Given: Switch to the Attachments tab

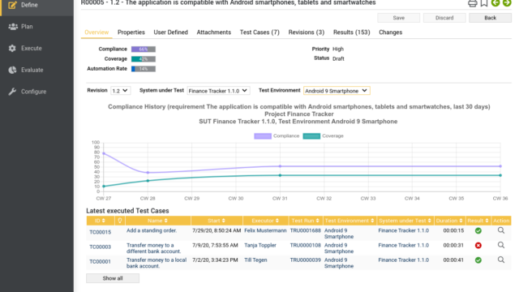Looking at the screenshot, I should tap(214, 32).
